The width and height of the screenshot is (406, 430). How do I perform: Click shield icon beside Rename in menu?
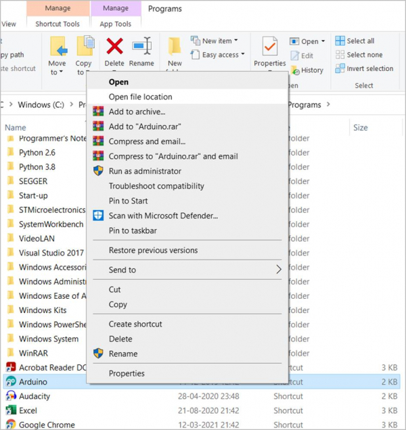98,354
